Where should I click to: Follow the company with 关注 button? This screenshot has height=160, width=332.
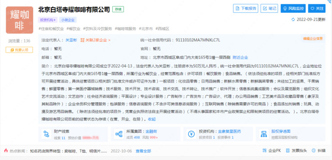click(317, 9)
